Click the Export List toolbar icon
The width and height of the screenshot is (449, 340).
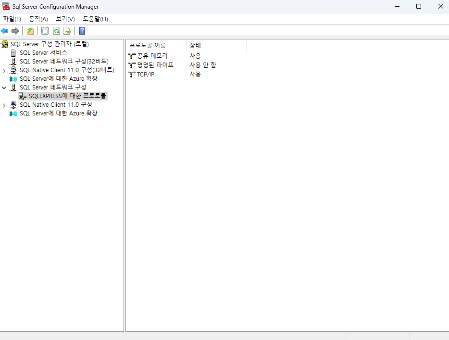tap(67, 31)
